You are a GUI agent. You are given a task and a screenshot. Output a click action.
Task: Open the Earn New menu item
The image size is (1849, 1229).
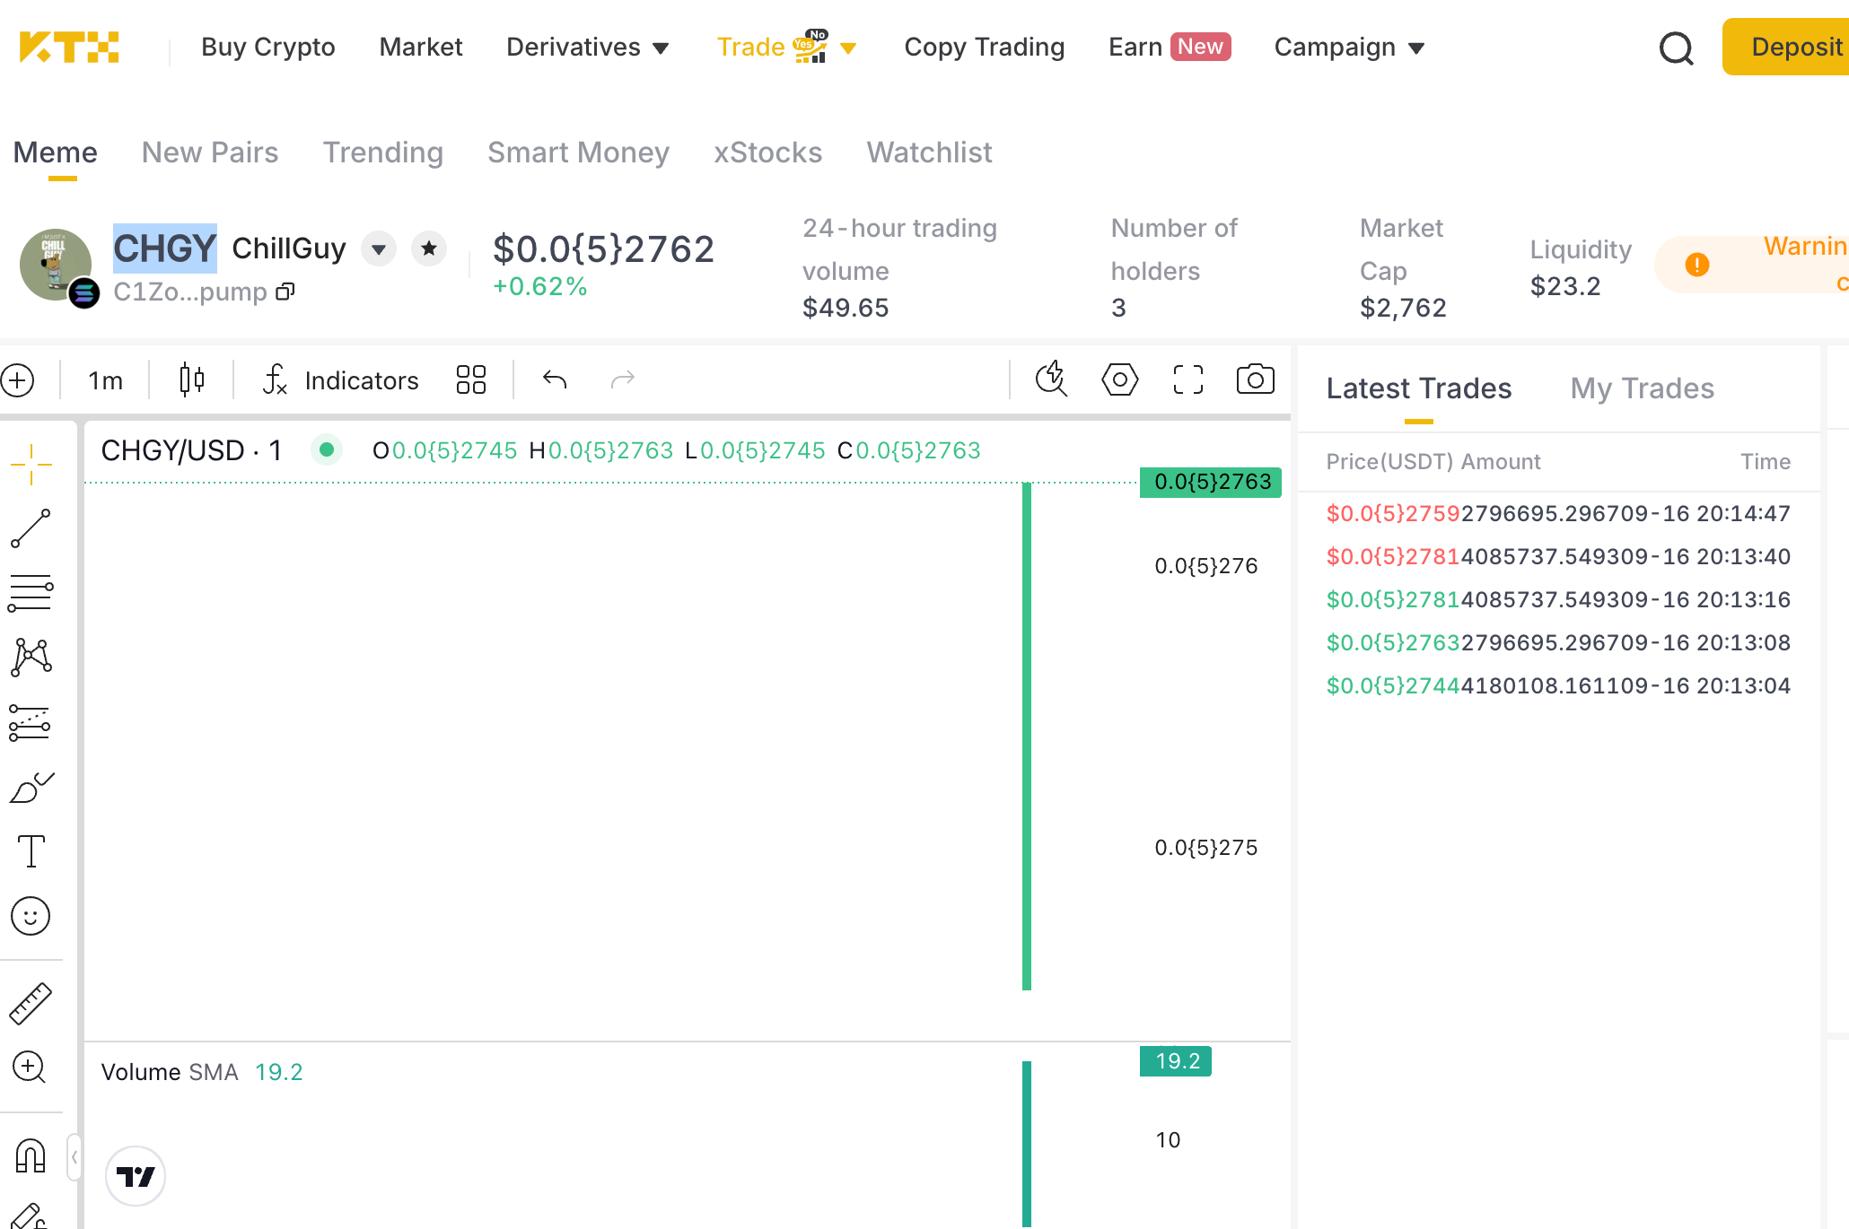pos(1170,47)
